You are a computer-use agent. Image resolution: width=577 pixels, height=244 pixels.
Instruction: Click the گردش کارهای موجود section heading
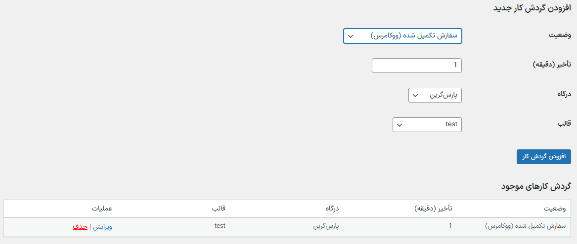536,186
